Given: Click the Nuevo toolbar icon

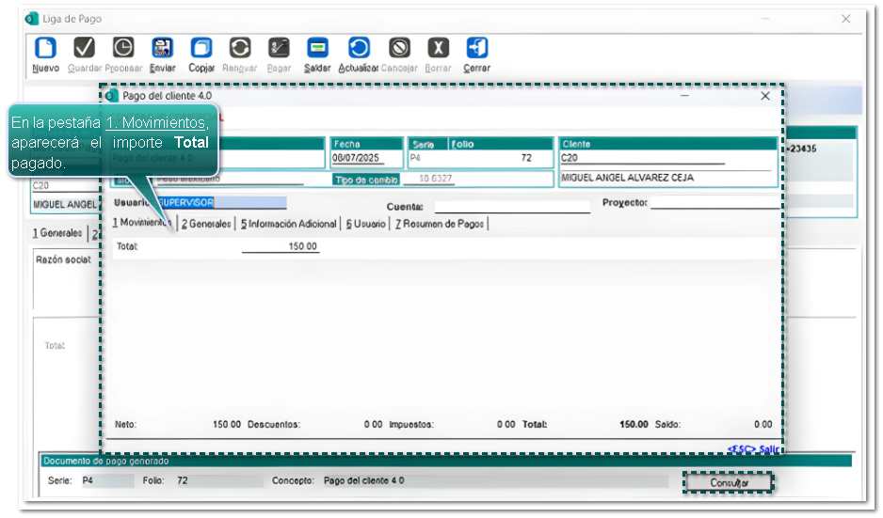Looking at the screenshot, I should point(45,49).
